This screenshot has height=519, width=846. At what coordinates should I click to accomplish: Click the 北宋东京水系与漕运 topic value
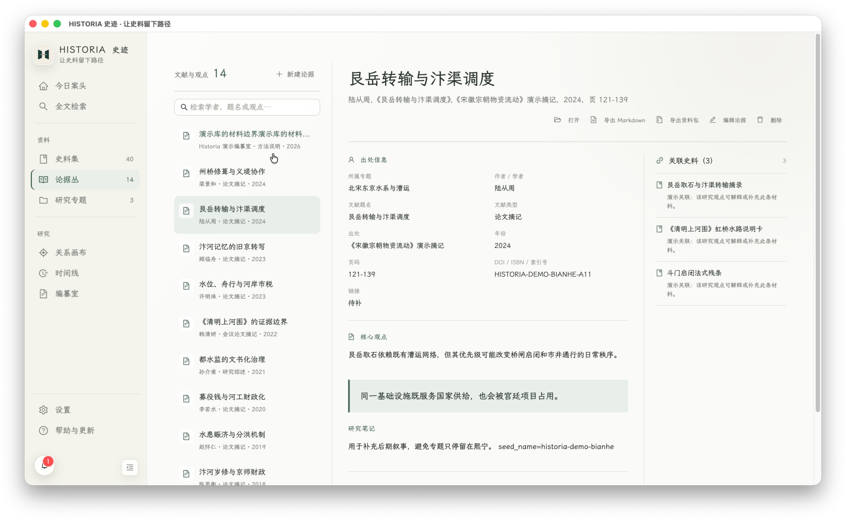click(x=379, y=188)
